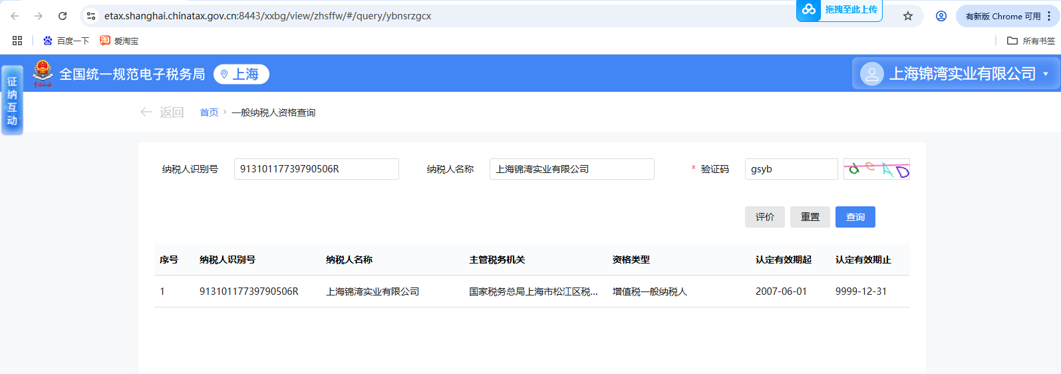Viewport: 1061px width, 374px height.
Task: Open the 上海 region selector
Action: 241,74
